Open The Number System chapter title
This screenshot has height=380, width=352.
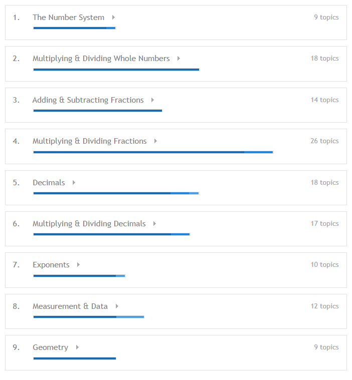point(69,18)
